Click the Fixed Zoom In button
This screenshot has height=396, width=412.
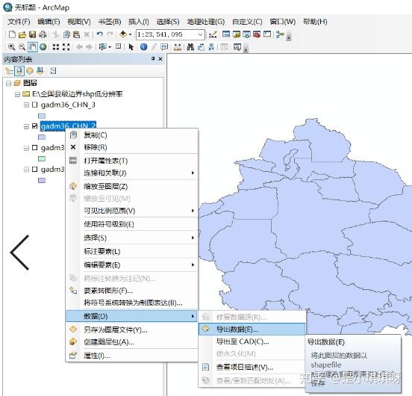tap(56, 47)
